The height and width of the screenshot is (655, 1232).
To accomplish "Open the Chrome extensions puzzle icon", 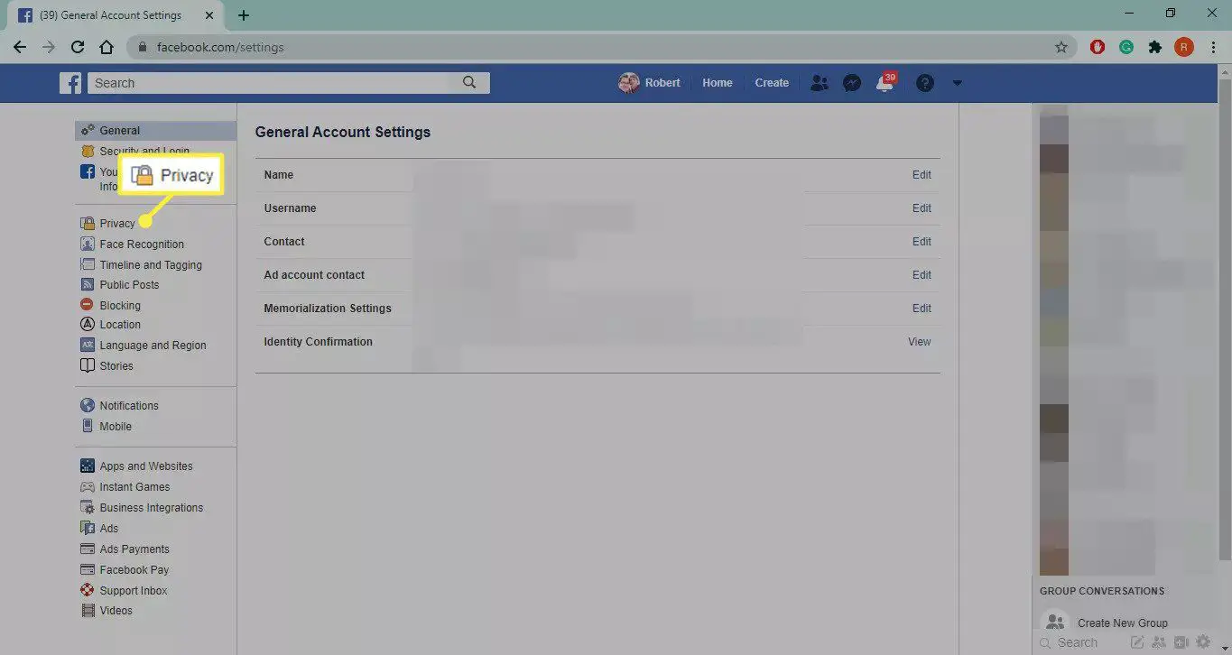I will [1154, 47].
